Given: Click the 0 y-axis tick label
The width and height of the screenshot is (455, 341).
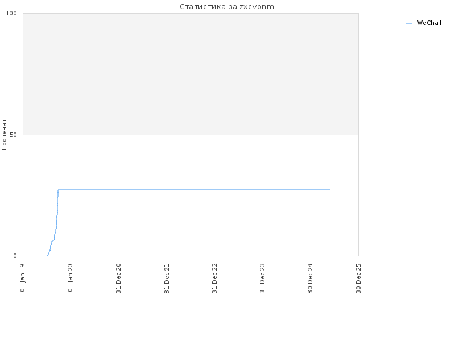Looking at the screenshot, I should 15,256.
